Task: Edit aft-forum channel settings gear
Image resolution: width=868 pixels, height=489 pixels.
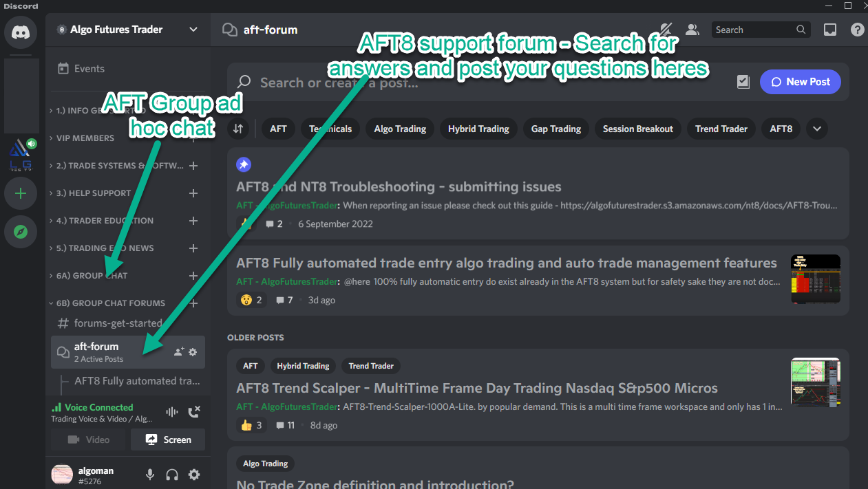Action: tap(193, 352)
